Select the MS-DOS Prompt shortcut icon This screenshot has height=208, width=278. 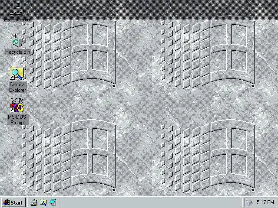tap(17, 105)
